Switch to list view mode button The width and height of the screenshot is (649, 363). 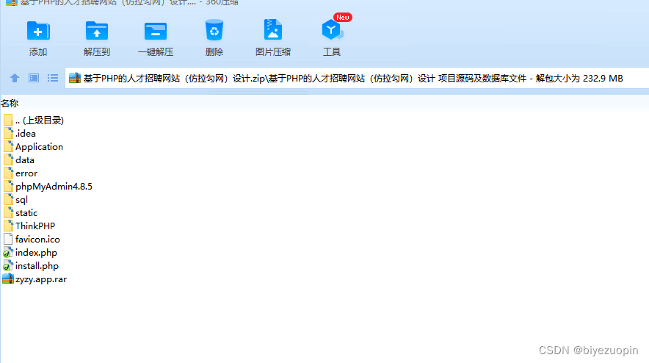53,78
